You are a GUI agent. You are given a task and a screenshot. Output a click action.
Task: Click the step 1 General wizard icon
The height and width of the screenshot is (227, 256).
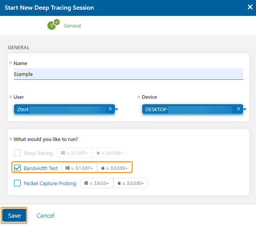click(x=52, y=26)
